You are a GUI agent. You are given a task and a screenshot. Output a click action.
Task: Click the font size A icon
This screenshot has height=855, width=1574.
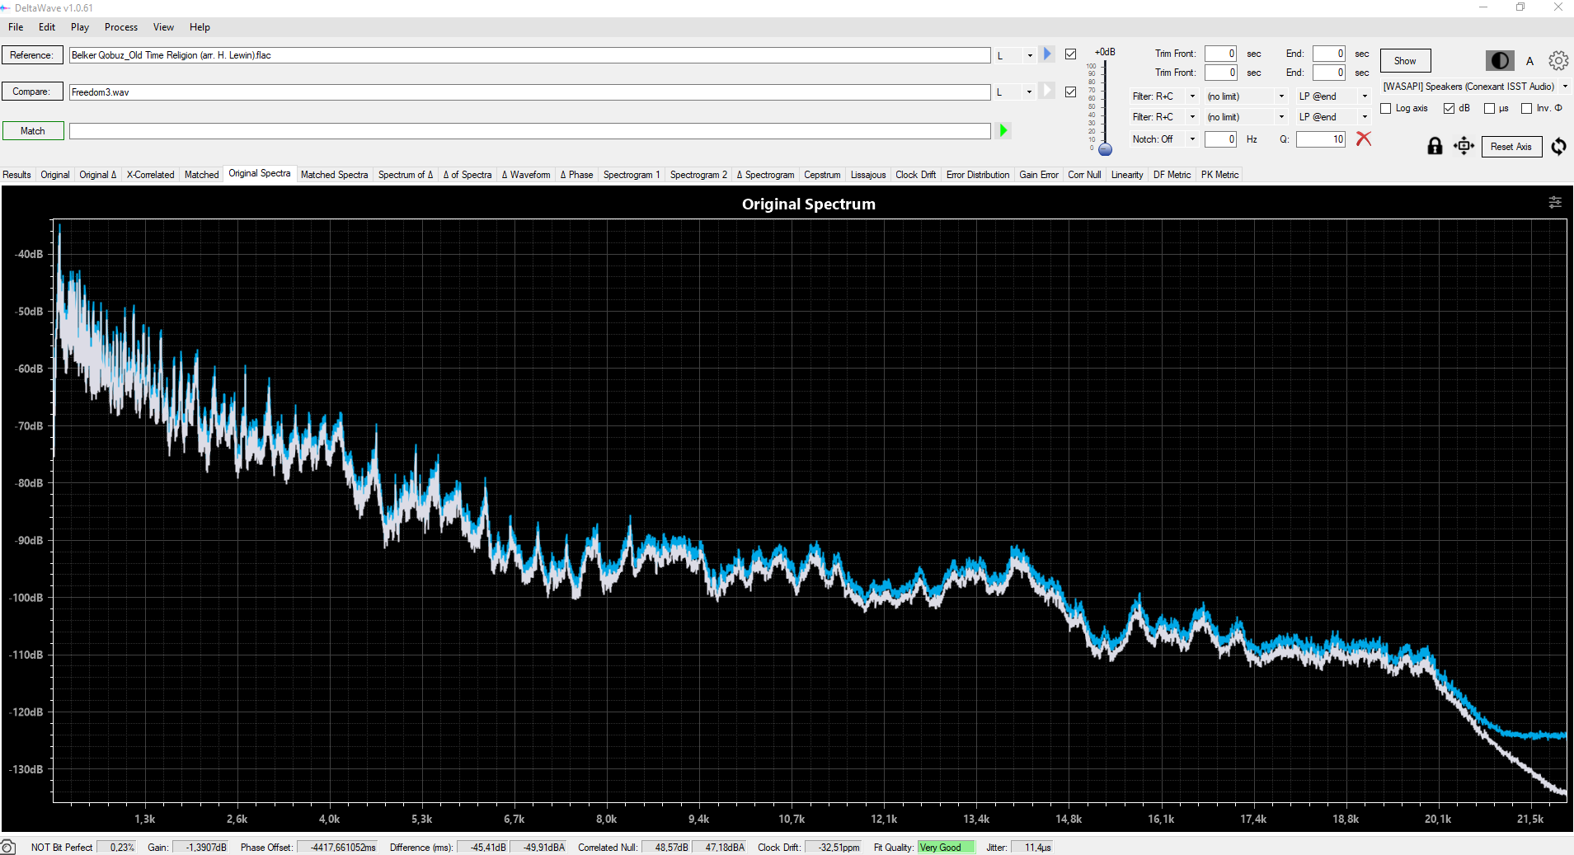tap(1529, 61)
